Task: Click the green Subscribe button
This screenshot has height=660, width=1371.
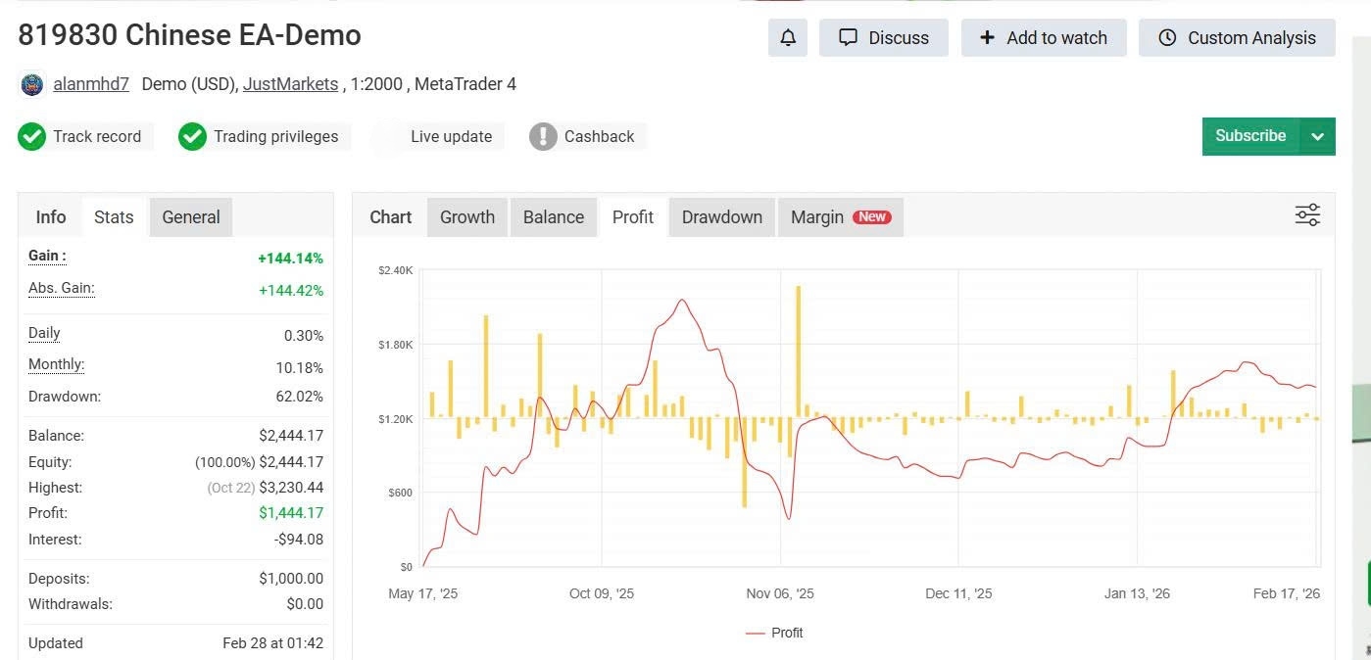Action: (1250, 136)
